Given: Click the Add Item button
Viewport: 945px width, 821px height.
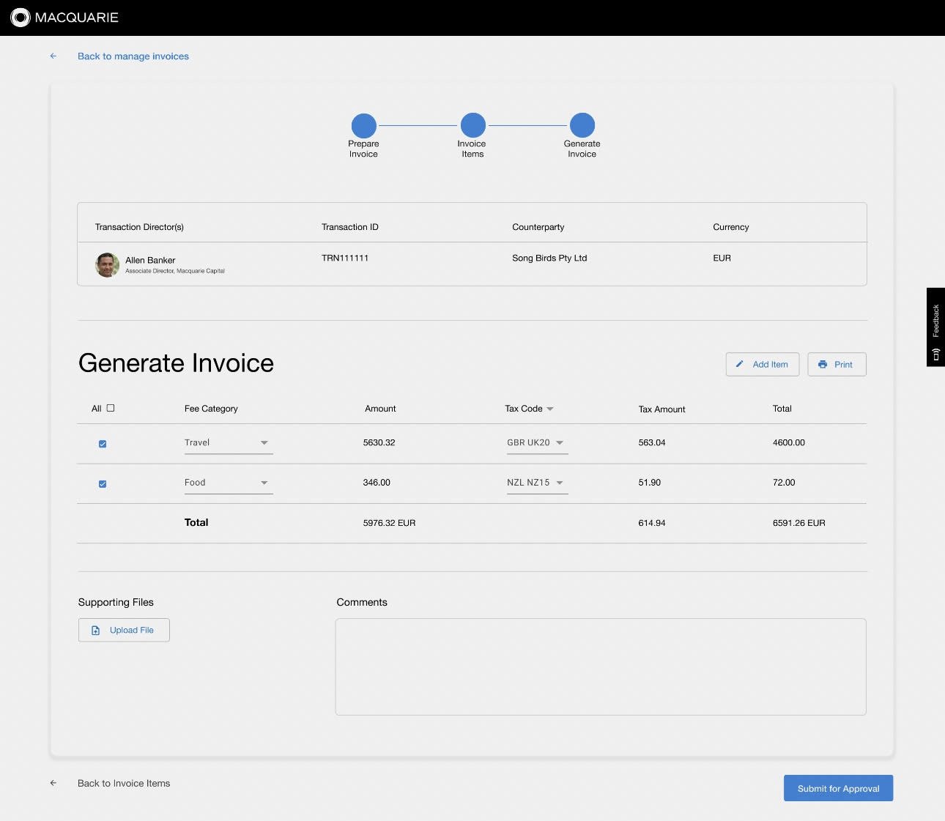Looking at the screenshot, I should click(763, 364).
